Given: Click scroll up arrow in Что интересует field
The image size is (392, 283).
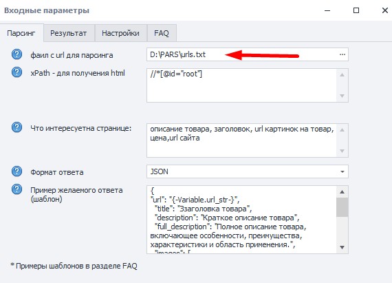Looking at the screenshot, I should coord(342,130).
